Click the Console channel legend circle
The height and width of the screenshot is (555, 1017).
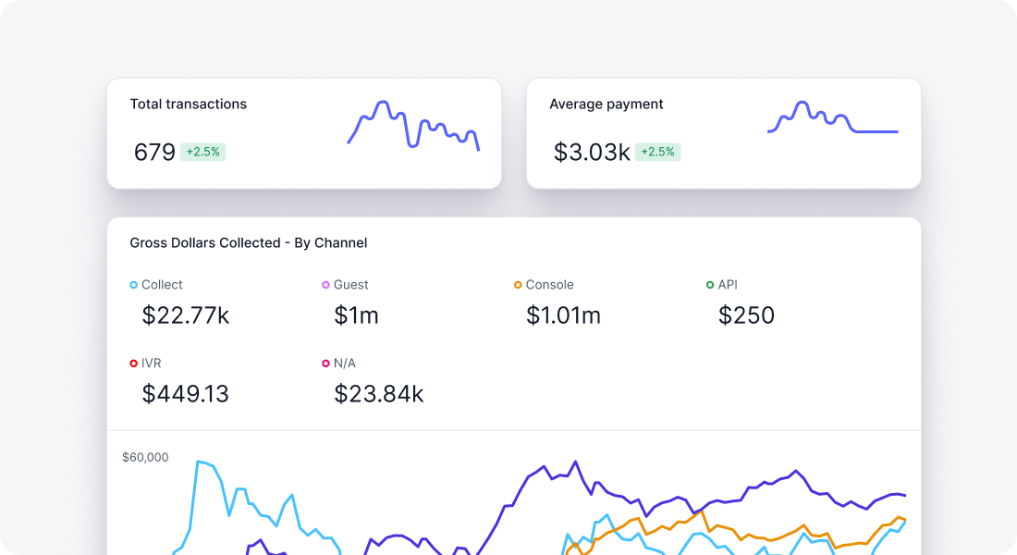coord(518,285)
